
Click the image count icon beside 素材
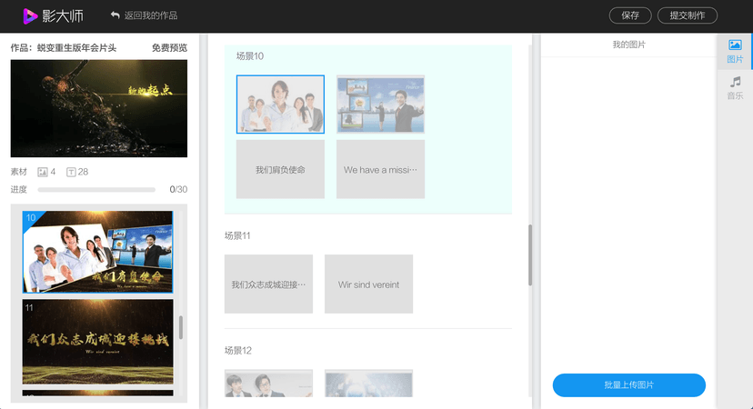[43, 172]
